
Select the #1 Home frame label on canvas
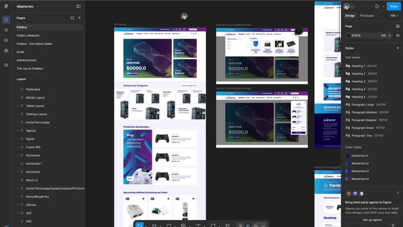(x=120, y=24)
